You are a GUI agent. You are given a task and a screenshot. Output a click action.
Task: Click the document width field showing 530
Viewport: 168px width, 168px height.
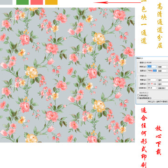click(x=152, y=80)
